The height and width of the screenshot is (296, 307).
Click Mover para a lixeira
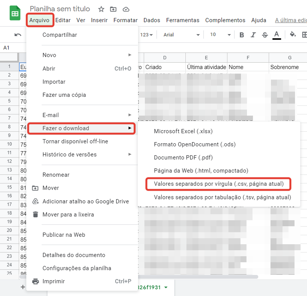(68, 215)
